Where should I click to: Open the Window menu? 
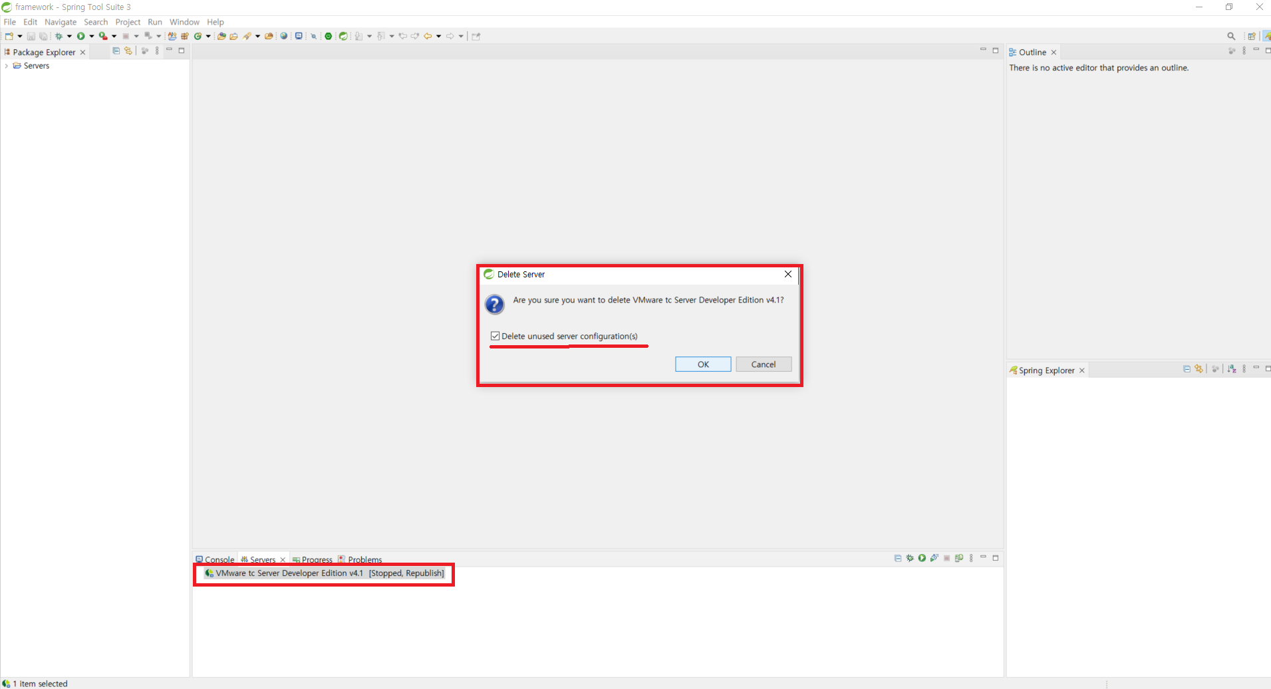point(184,22)
